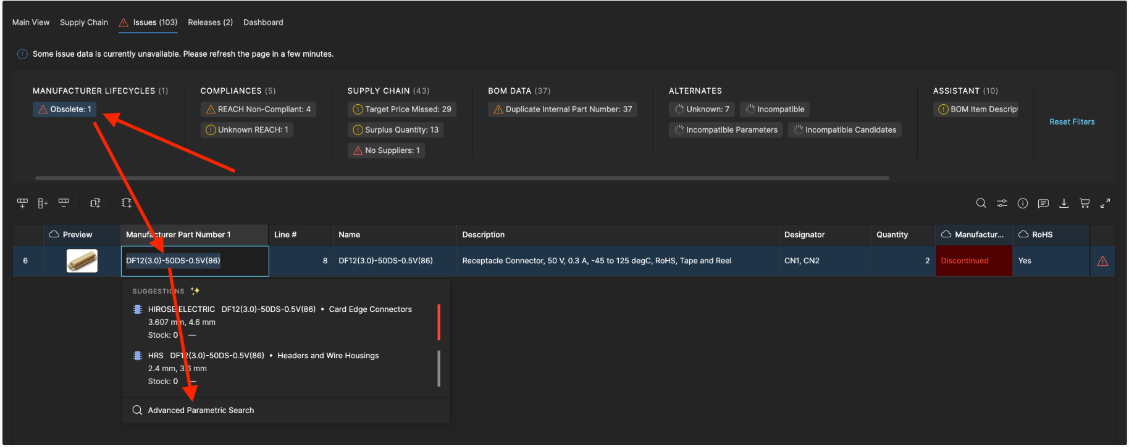Click the Line # value 8 cell
Viewport: 1129px width, 447px height.
point(301,261)
